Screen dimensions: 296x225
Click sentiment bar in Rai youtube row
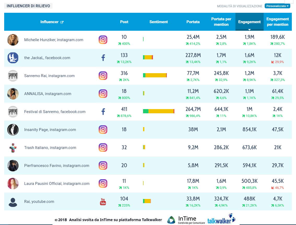pyautogui.click(x=147, y=201)
